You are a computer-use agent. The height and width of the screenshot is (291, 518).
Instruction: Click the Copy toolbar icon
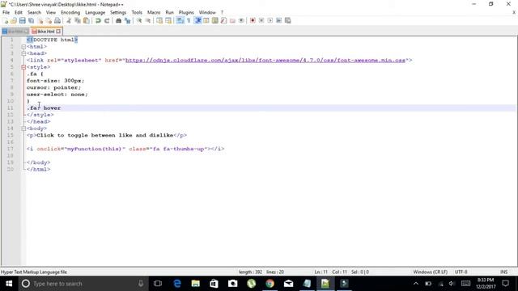[x=78, y=21]
